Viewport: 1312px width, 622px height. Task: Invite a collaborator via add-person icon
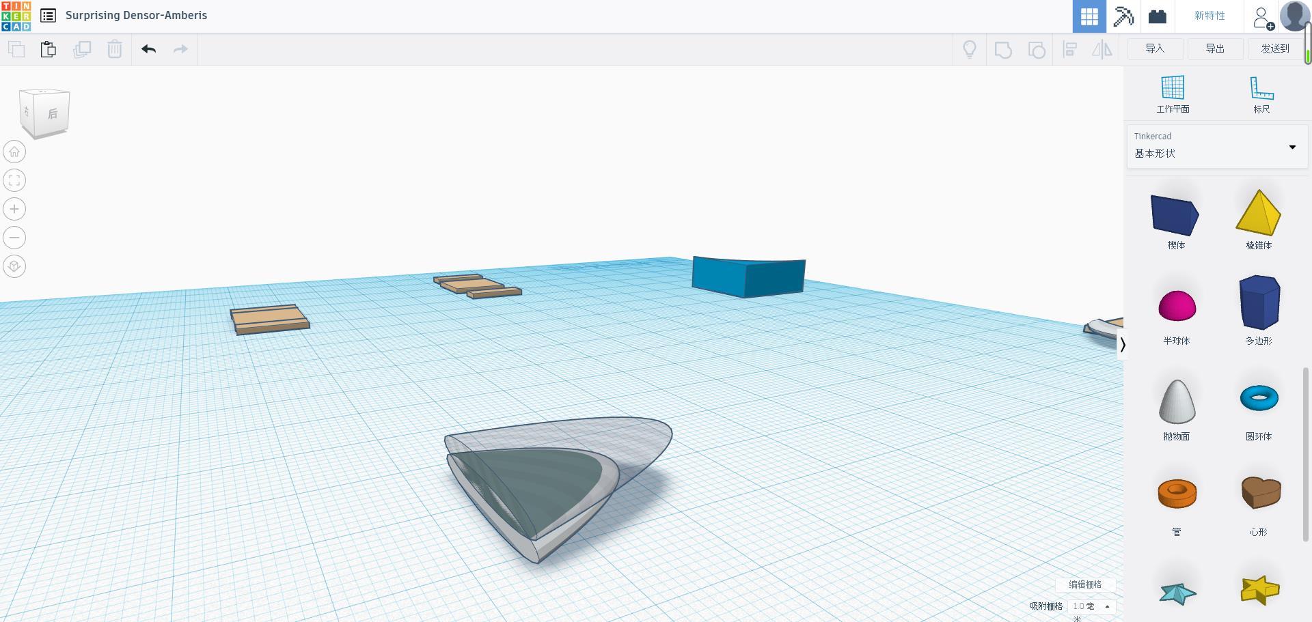coord(1262,17)
